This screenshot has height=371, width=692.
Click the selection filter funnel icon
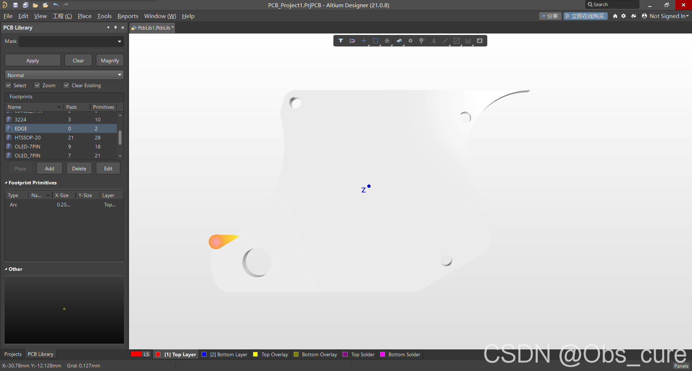pos(341,41)
